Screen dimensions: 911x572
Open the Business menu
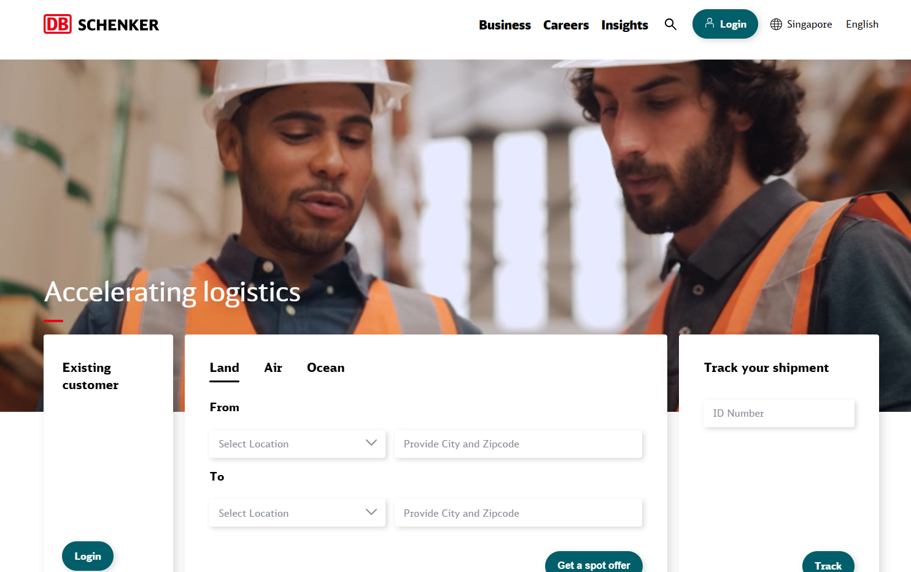tap(505, 25)
